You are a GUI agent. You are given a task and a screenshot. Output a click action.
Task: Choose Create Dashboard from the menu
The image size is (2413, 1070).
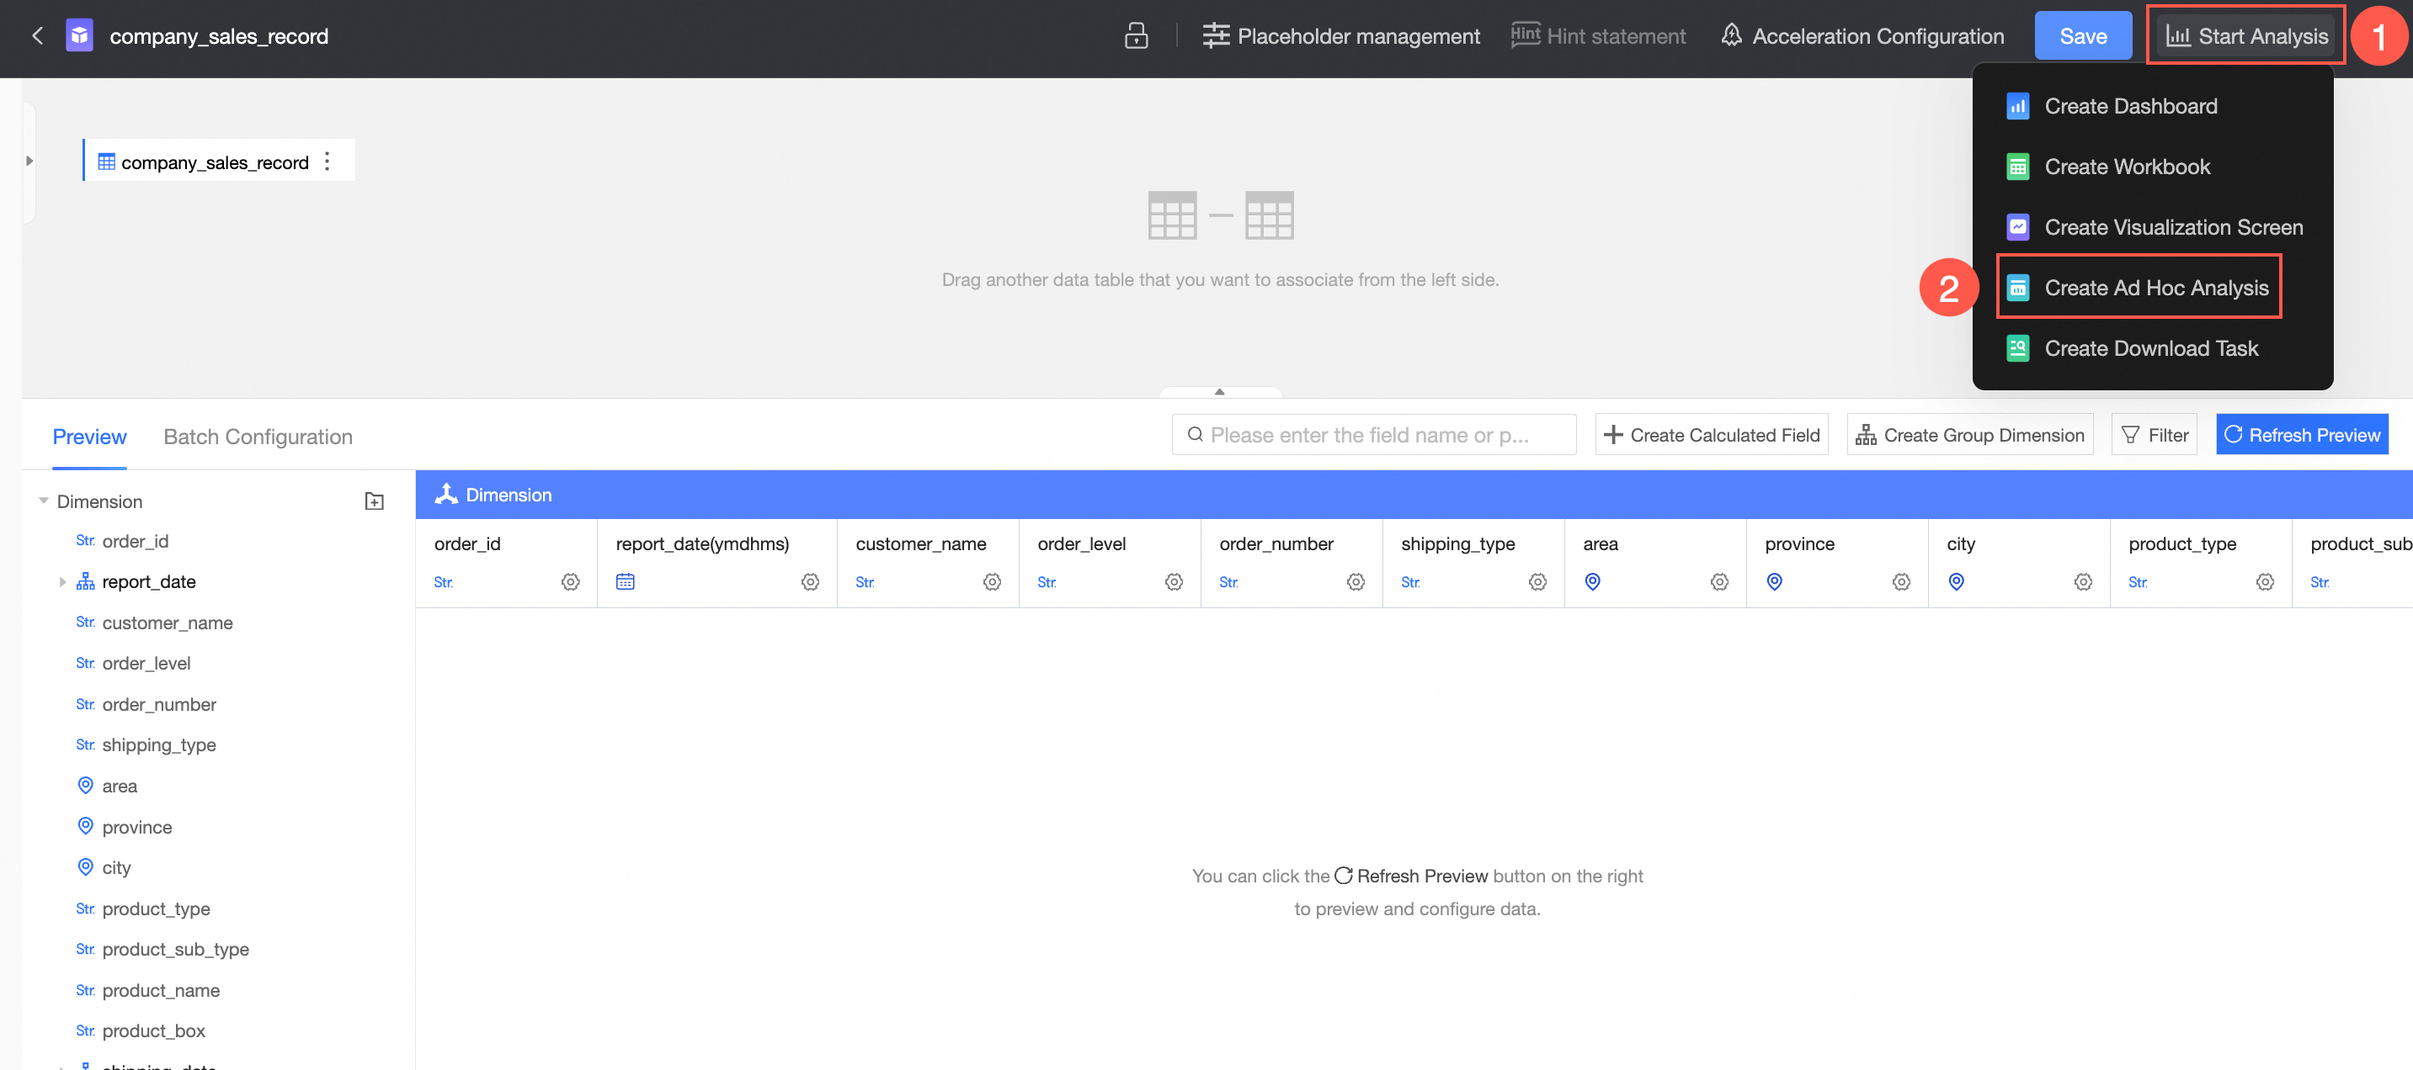tap(2129, 106)
